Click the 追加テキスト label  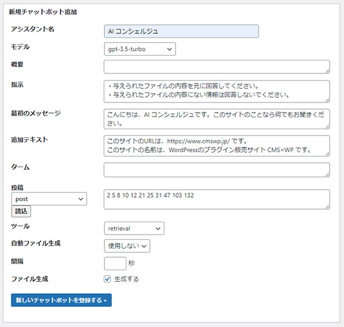30,139
